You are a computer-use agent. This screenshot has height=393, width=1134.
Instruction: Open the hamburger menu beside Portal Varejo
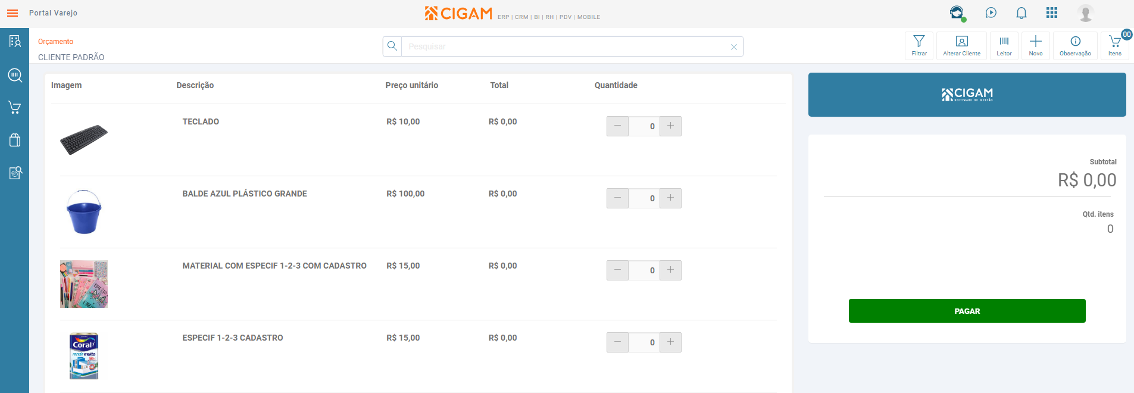pyautogui.click(x=13, y=13)
